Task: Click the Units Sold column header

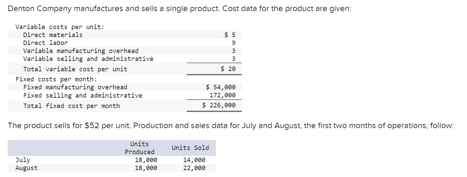Action: tap(190, 148)
